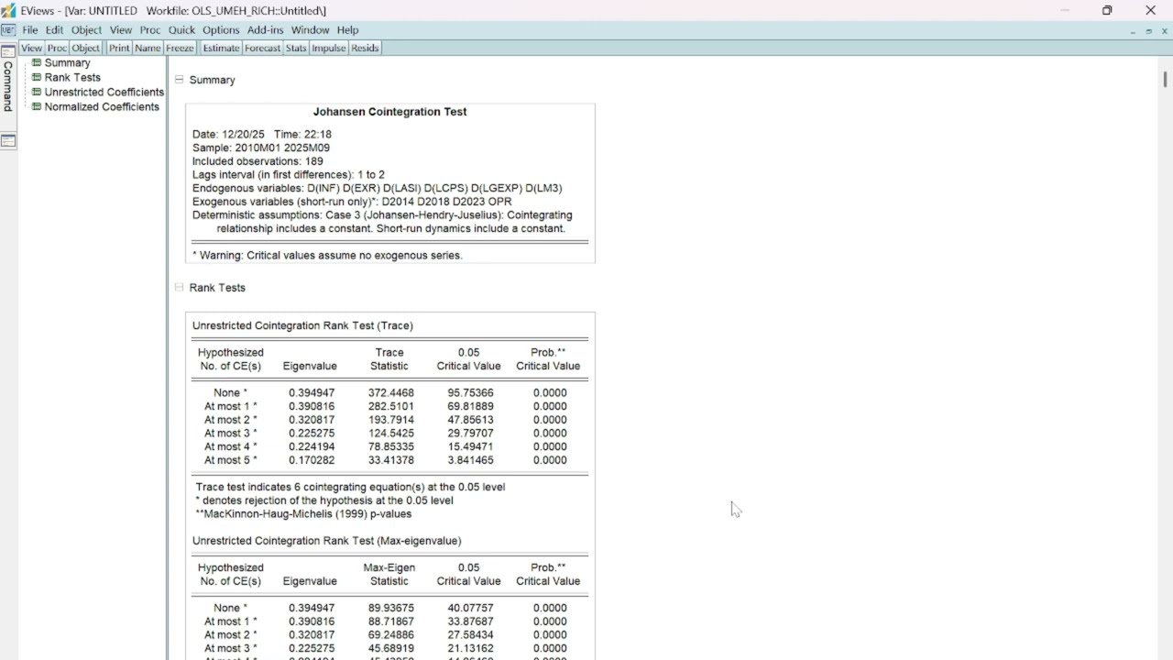The image size is (1173, 660).
Task: Click the Var window icon in menu bar
Action: coord(8,30)
